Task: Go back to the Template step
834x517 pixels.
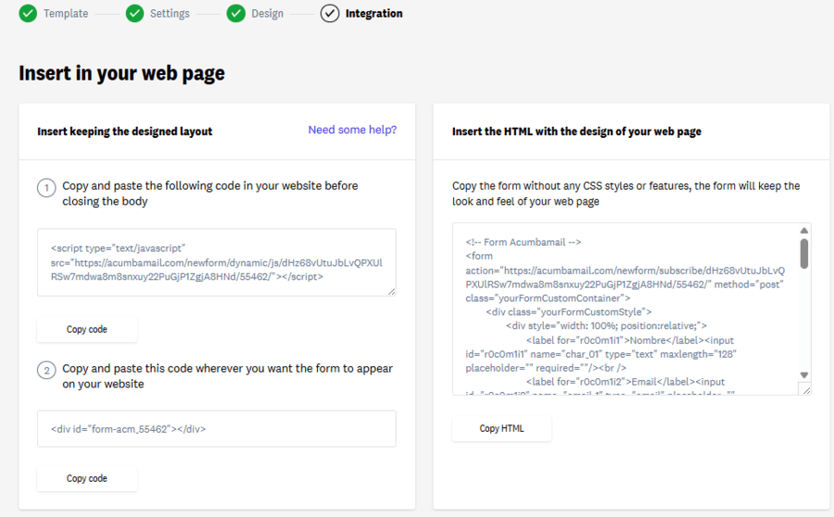Action: [66, 13]
